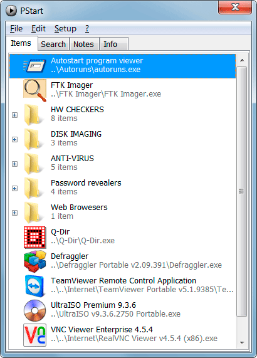
Task: Switch to the Search tab
Action: [x=53, y=44]
